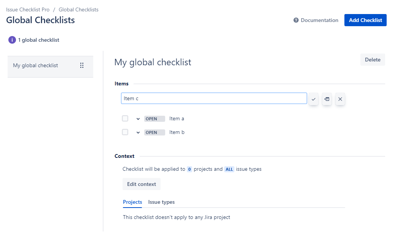Click the drag handle on My global checklist
The image size is (411, 233).
[82, 66]
